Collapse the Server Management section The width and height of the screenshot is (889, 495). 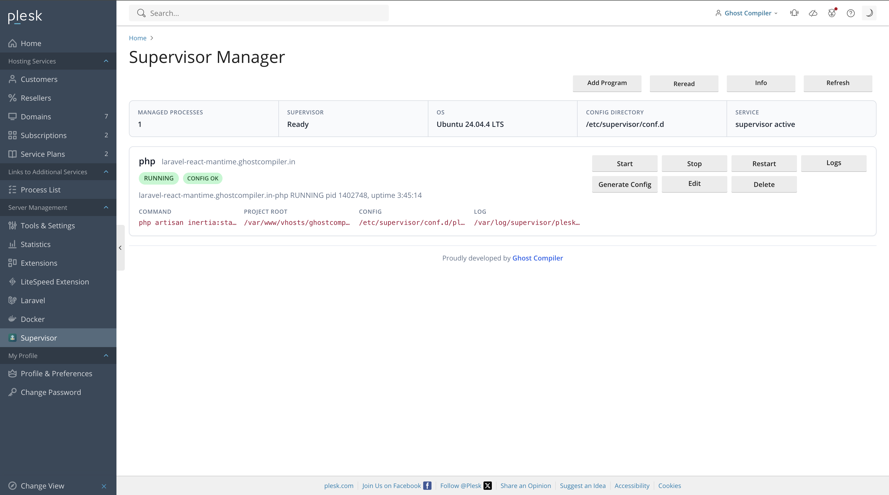106,207
